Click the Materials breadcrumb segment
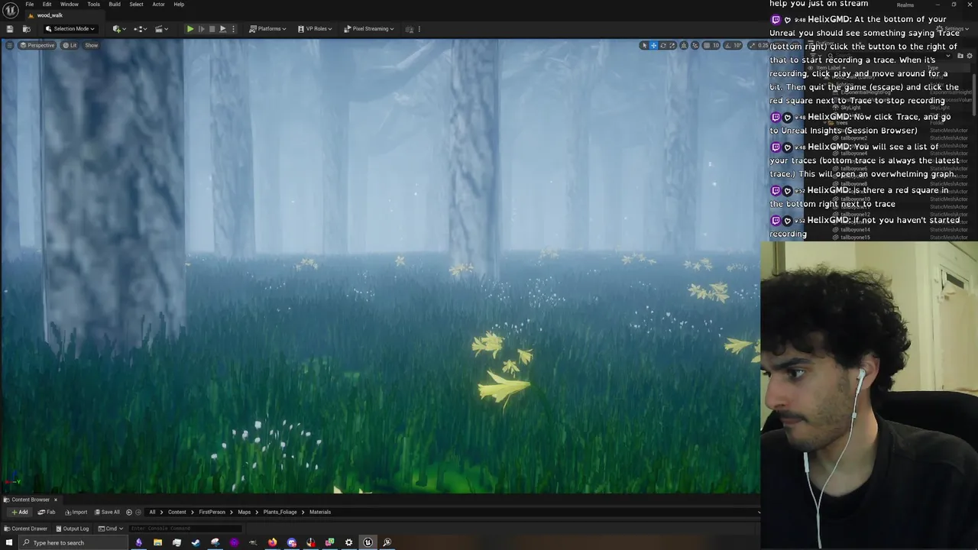Screen dimensions: 978x550 (x=320, y=512)
